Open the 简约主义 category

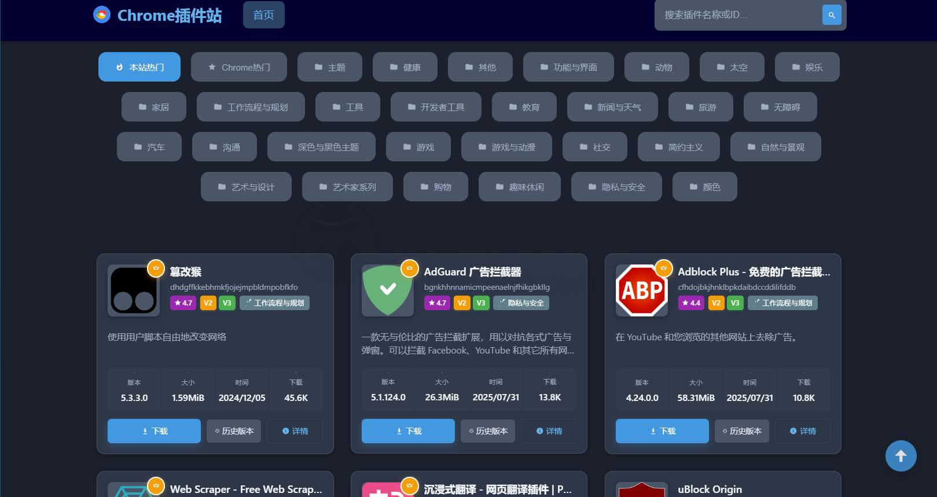(679, 147)
